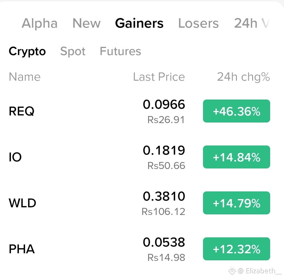
Task: Open the PHA coin row
Action: [x=139, y=249]
